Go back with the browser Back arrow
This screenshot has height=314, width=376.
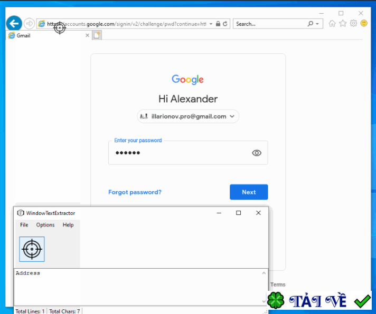coord(14,23)
